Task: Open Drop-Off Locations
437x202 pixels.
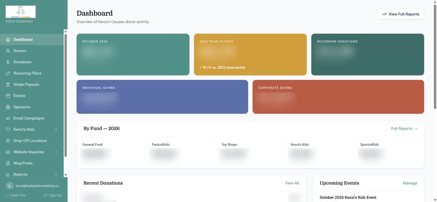Action: click(32, 141)
